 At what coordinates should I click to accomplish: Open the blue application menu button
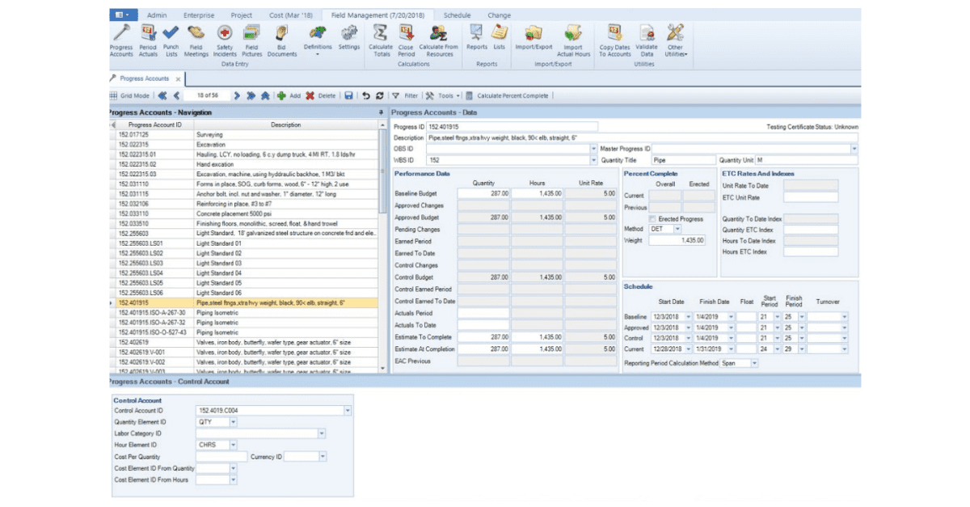[123, 15]
